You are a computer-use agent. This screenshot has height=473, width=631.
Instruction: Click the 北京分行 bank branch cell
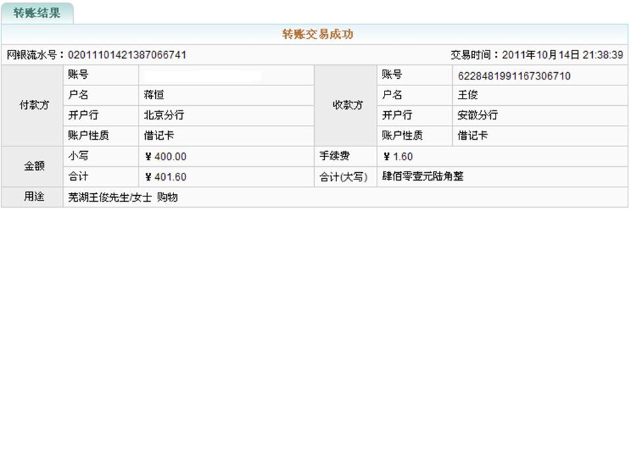pos(164,116)
